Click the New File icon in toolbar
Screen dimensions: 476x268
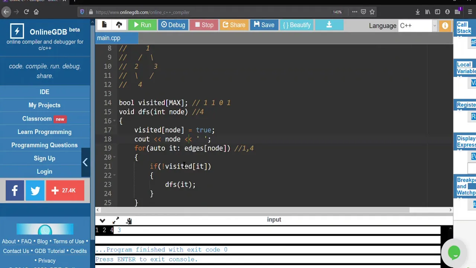click(104, 25)
